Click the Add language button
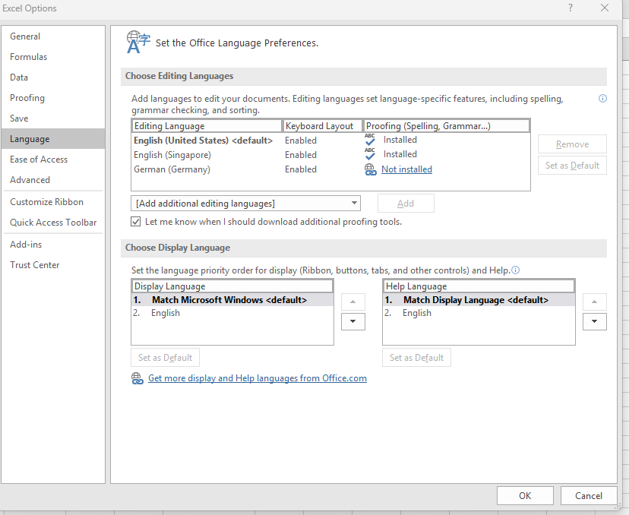The width and height of the screenshot is (629, 515). coord(406,204)
